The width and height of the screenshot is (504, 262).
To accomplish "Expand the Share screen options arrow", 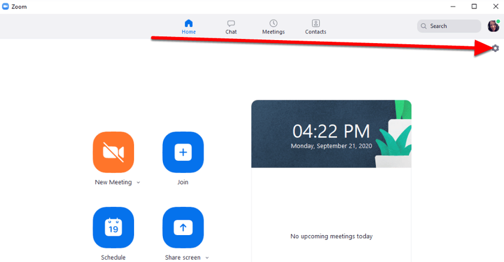I will (207, 257).
